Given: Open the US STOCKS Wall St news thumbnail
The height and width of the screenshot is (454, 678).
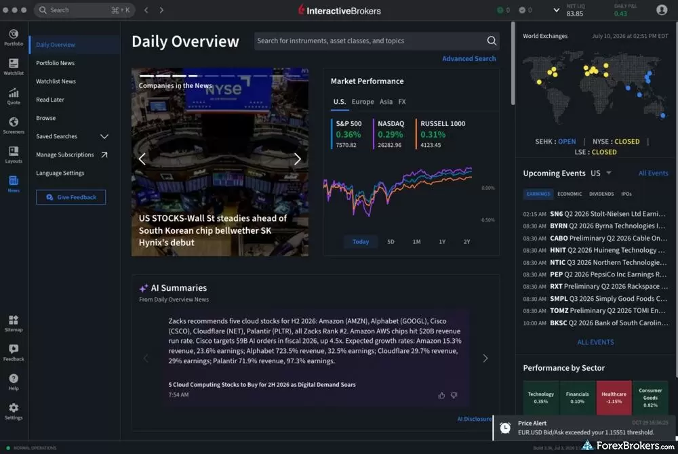Looking at the screenshot, I should point(220,162).
